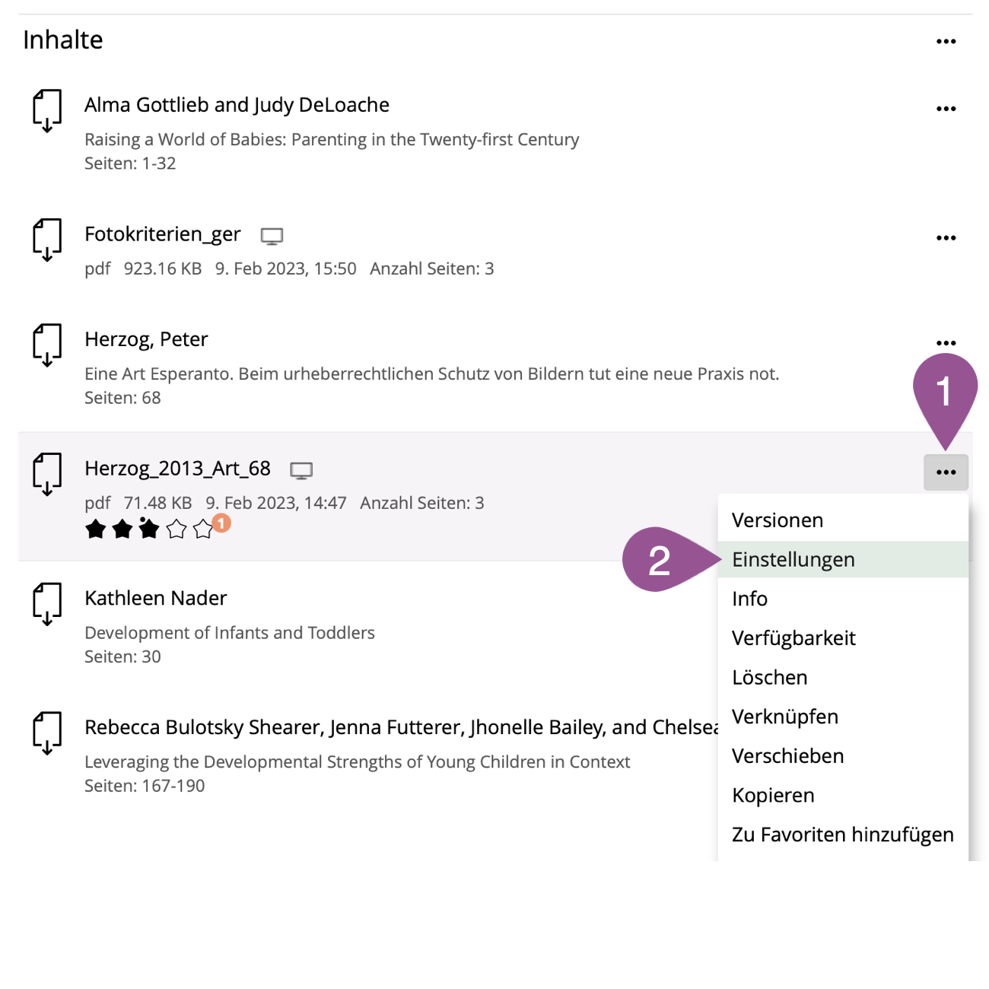Click the monitor icon beside Herzog_2013_Art_68
Viewport: 989px width, 989px height.
coord(301,470)
